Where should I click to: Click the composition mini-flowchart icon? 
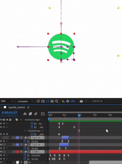click(x=25, y=114)
